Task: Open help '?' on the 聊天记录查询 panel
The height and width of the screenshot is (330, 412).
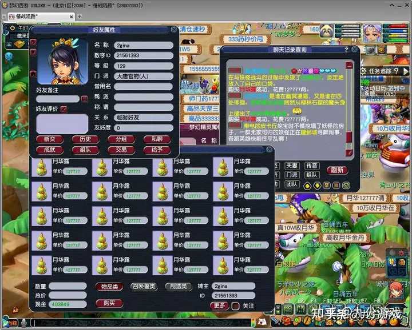Action: [346, 50]
